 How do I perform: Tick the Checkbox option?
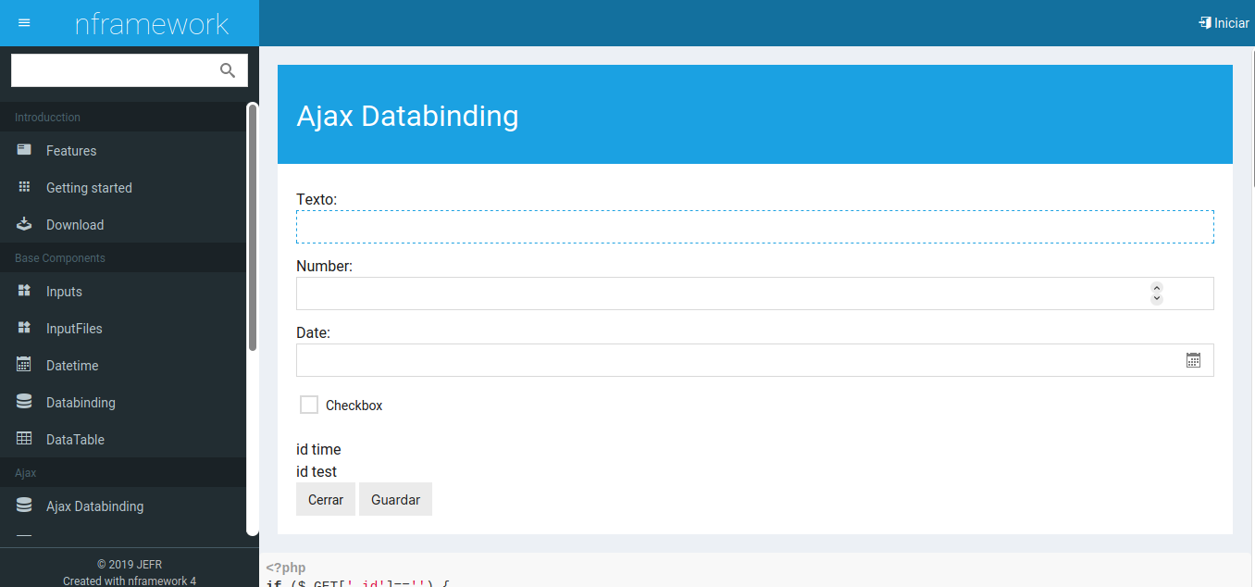point(309,405)
